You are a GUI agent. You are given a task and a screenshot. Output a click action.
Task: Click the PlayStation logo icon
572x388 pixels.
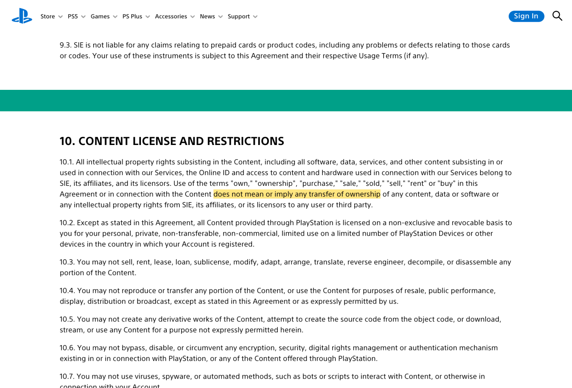coord(22,16)
